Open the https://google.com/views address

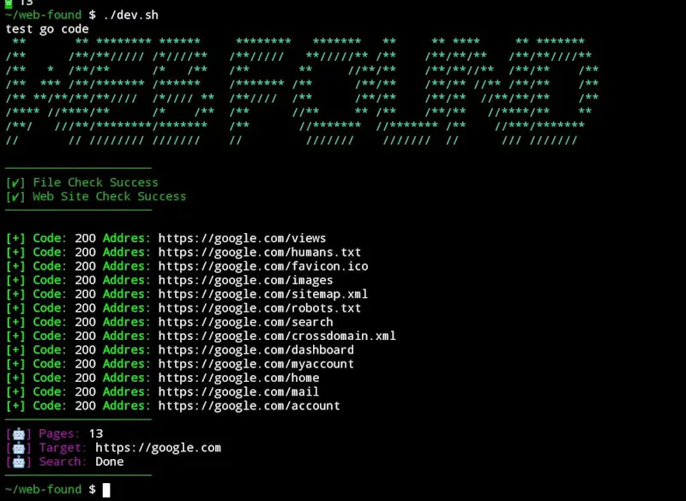[x=242, y=238]
